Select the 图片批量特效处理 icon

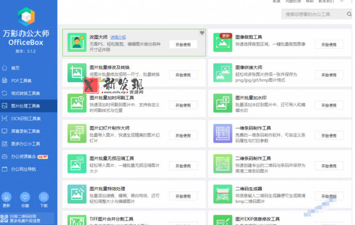(77, 194)
